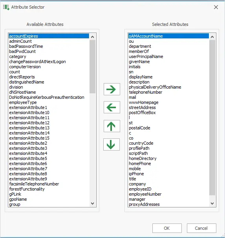225x238 pixels.
Task: Move selected attribute up with green arrow
Action: 112,126
